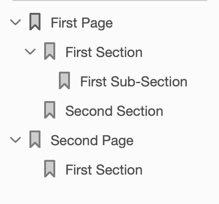Jump to the First Sub-Section bookmark label

(x=134, y=82)
